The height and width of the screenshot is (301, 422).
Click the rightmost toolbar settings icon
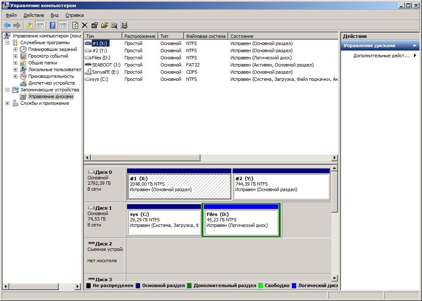click(x=124, y=25)
